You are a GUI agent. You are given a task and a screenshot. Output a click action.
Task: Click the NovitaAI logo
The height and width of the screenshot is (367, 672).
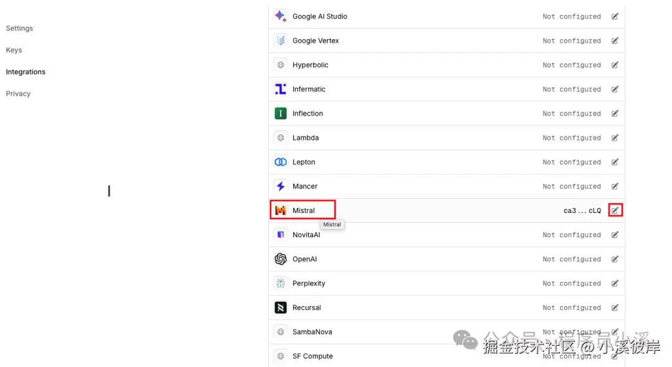coord(281,235)
